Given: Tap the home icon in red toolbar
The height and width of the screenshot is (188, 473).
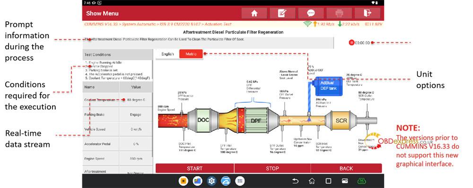Looking at the screenshot, I should point(254,13).
